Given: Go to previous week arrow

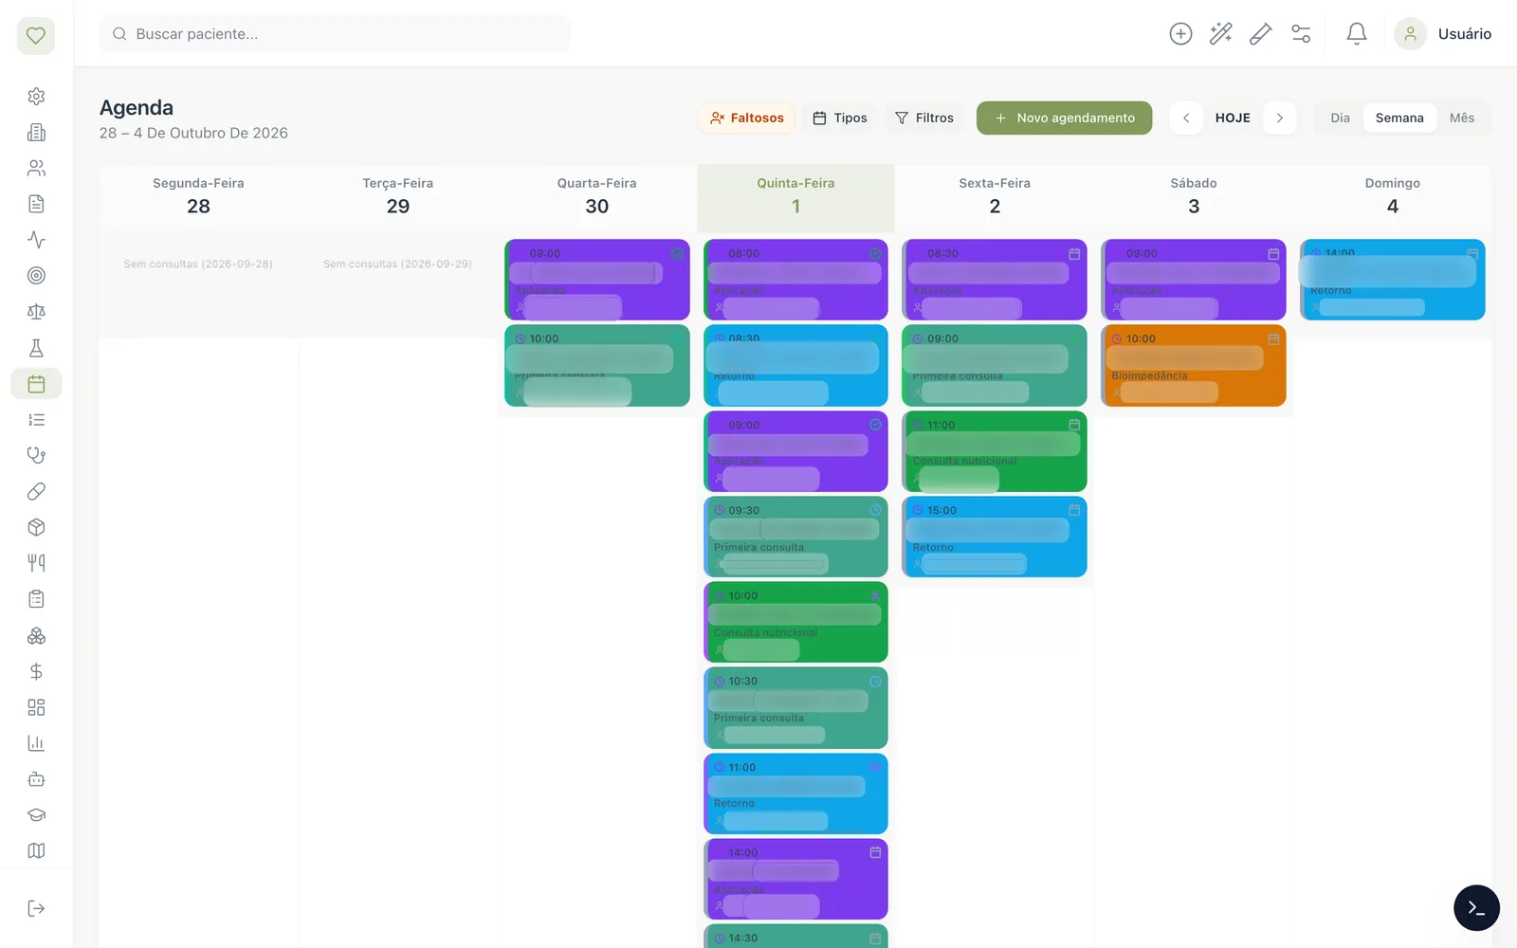Looking at the screenshot, I should [x=1186, y=118].
